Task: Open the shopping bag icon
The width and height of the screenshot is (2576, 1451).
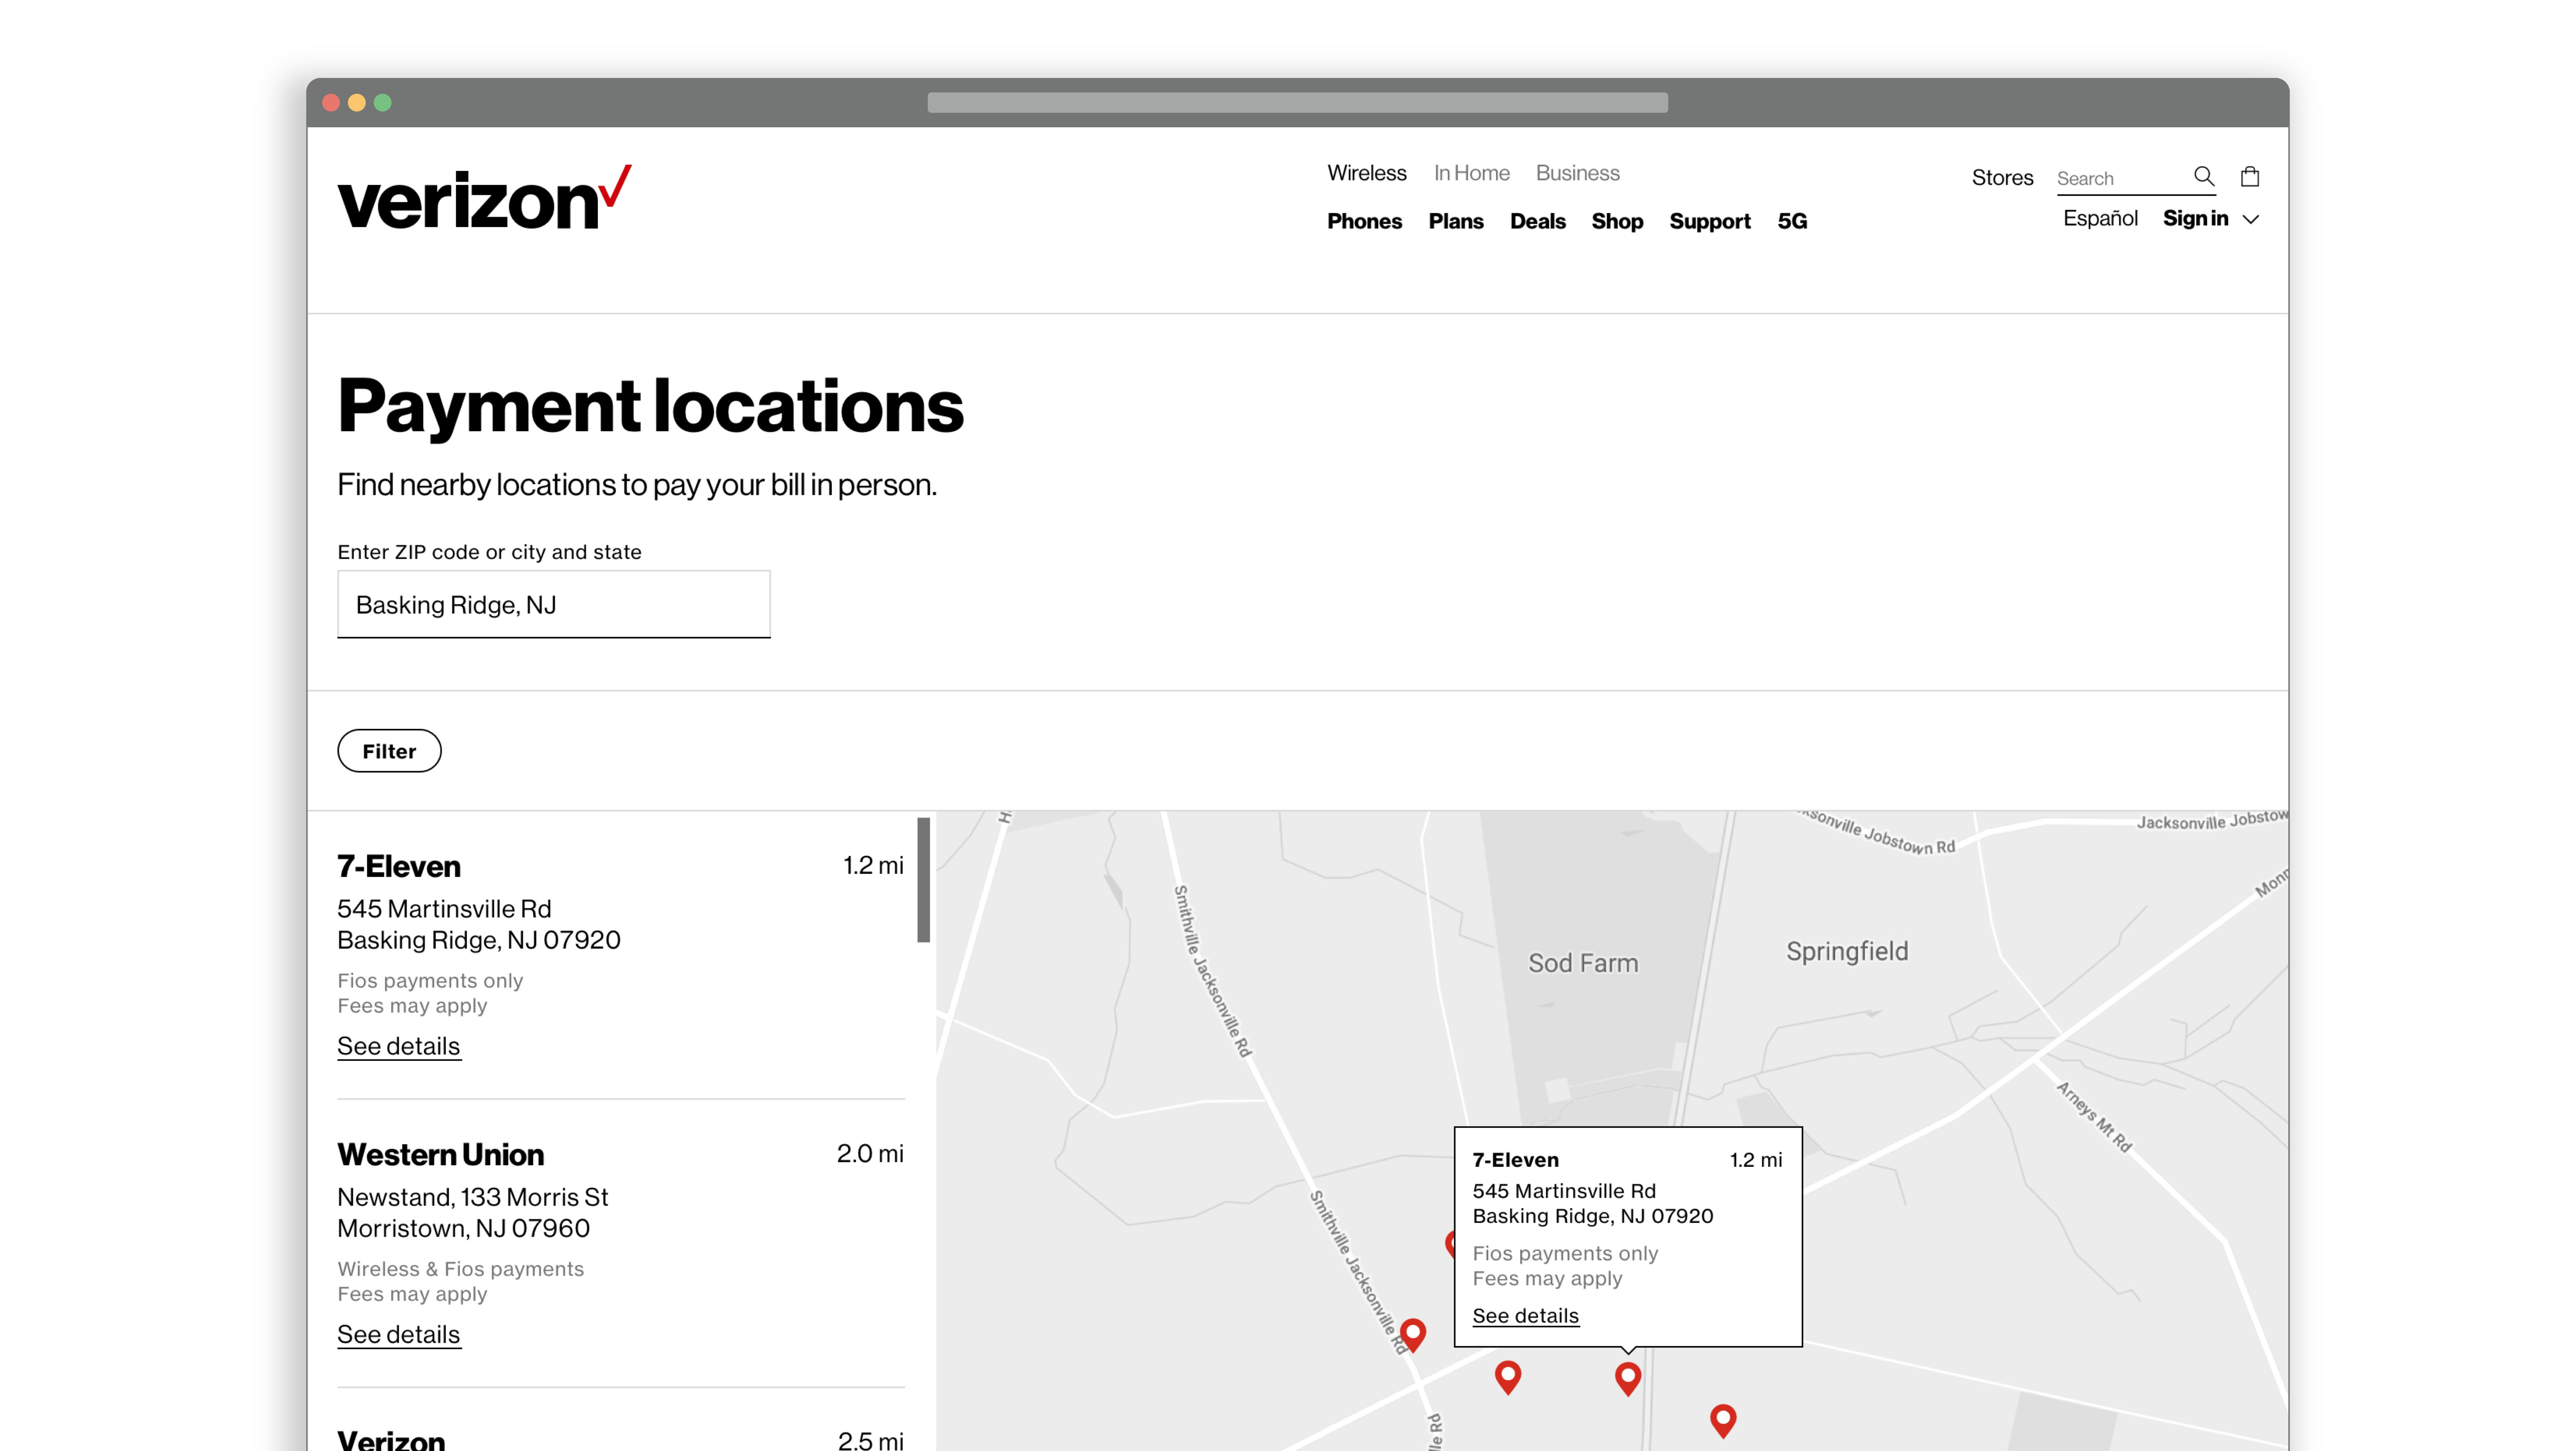Action: pos(2250,177)
